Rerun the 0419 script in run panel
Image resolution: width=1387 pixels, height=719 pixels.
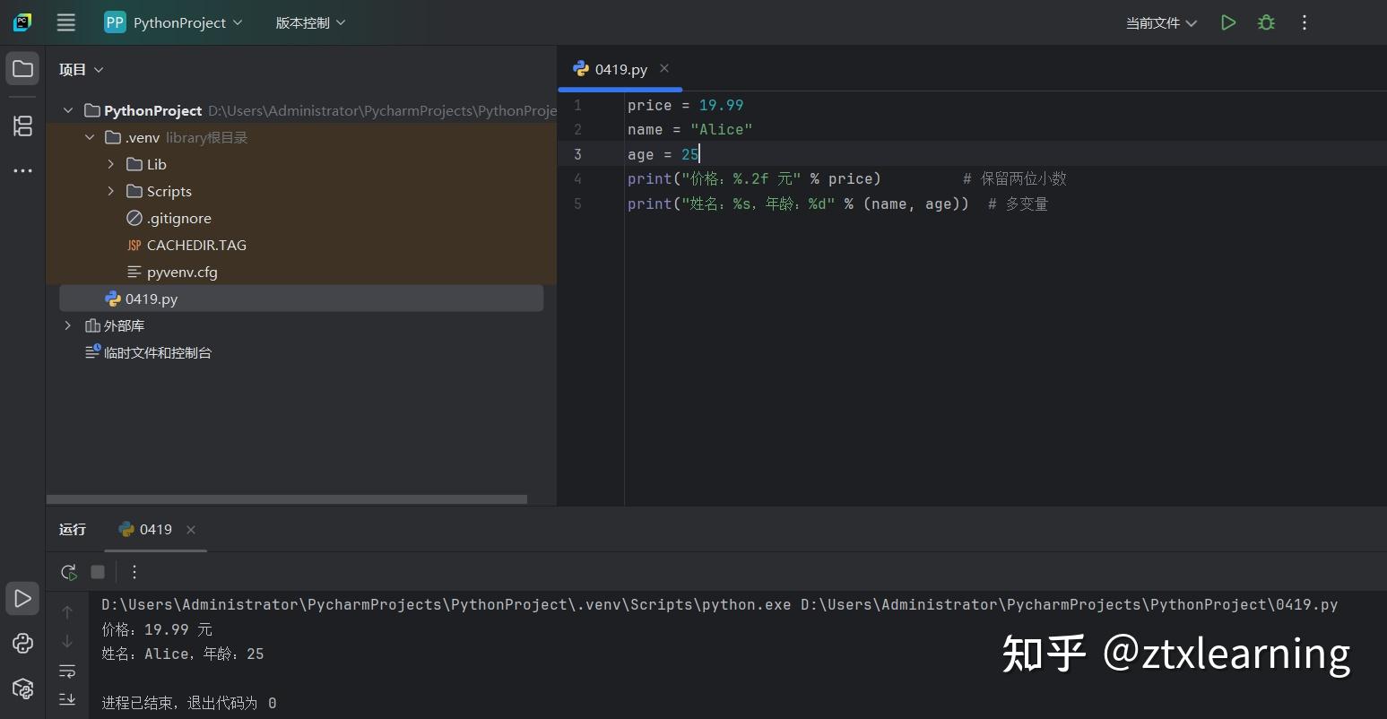[x=68, y=571]
